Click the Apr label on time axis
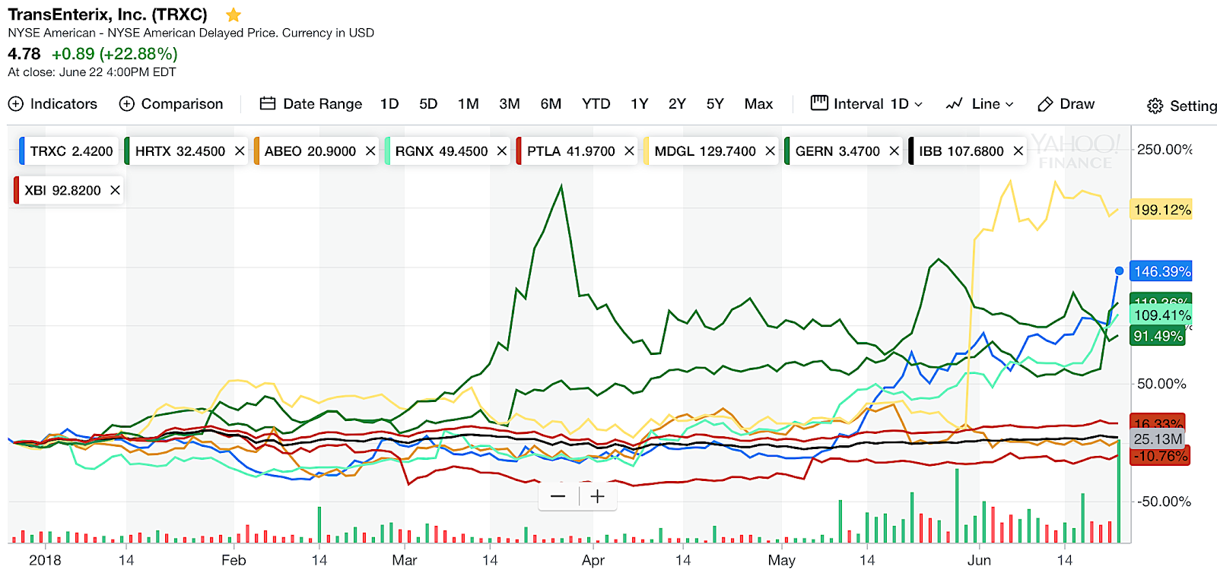Screen dimensions: 1217x573 coord(593,560)
